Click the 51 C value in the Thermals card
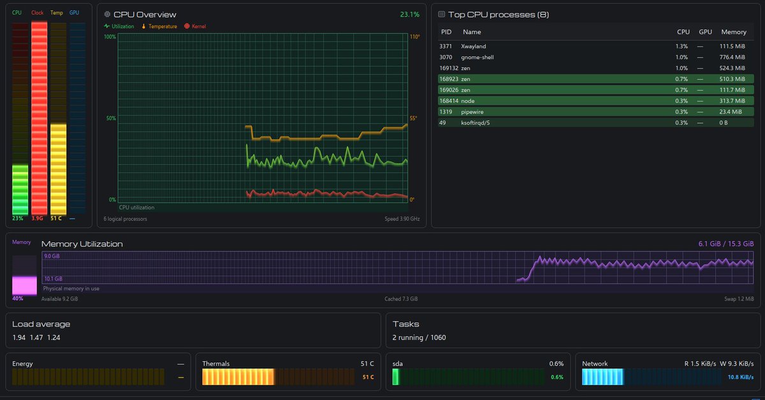765x400 pixels. (x=367, y=364)
